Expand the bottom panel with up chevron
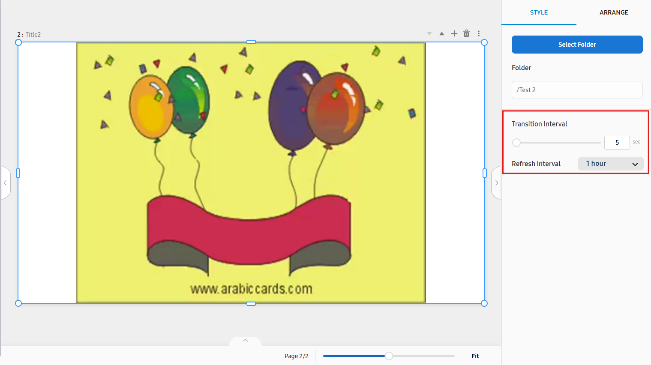The image size is (651, 365). [245, 341]
